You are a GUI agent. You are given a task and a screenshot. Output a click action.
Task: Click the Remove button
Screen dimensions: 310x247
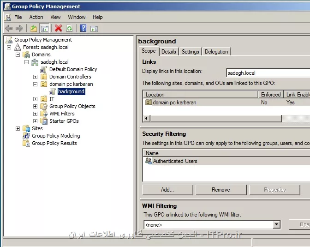click(221, 190)
